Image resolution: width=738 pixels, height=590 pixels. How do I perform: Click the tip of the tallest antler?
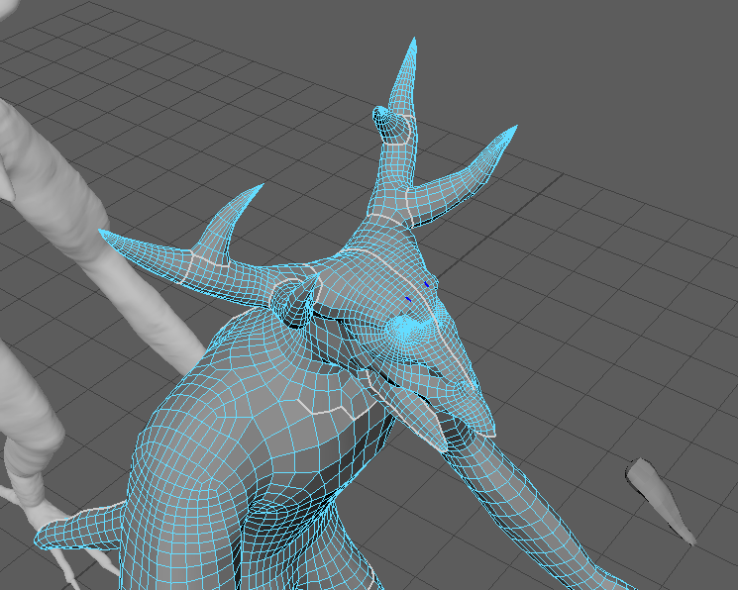pyautogui.click(x=413, y=45)
